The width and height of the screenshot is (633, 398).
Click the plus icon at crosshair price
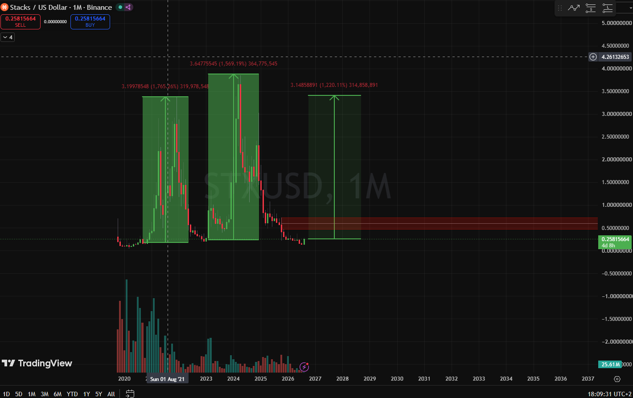coord(593,57)
